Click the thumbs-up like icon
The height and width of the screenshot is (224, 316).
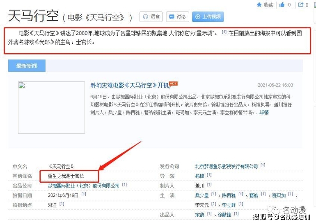pyautogui.click(x=282, y=5)
